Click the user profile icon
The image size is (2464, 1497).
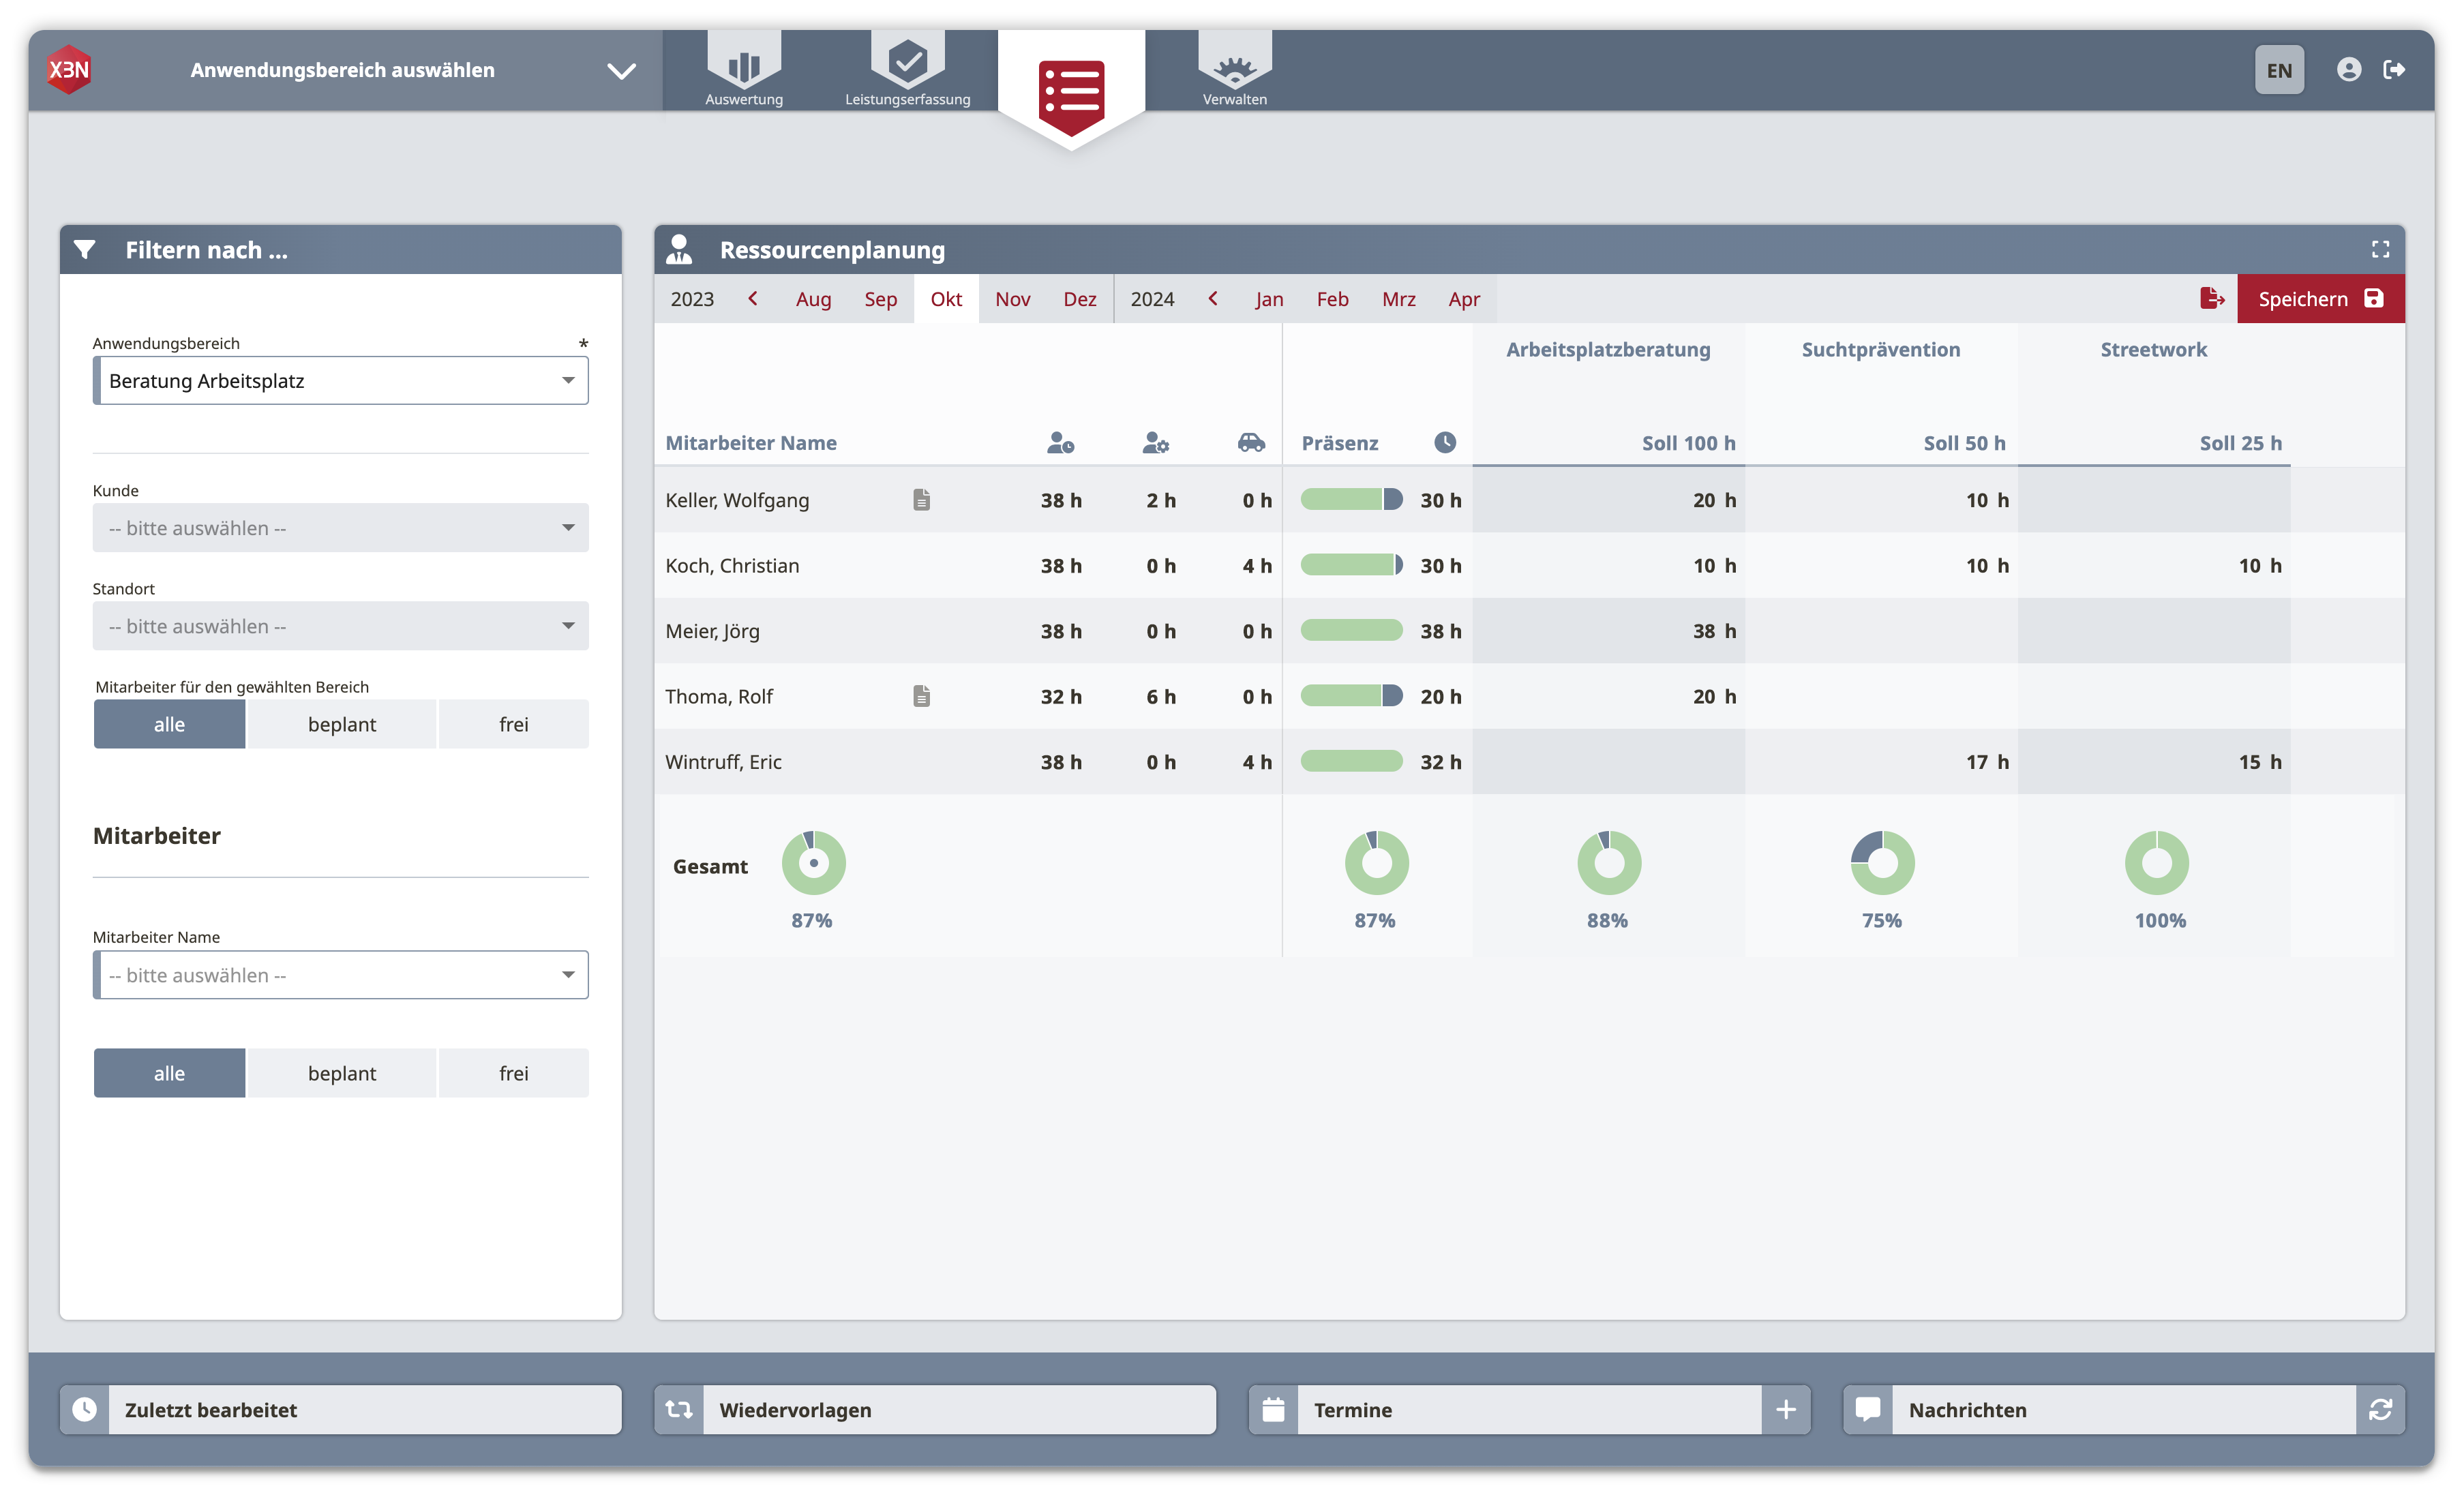tap(2348, 69)
